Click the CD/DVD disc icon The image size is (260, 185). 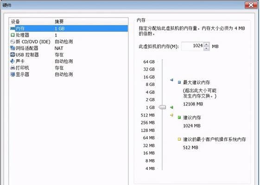point(13,42)
